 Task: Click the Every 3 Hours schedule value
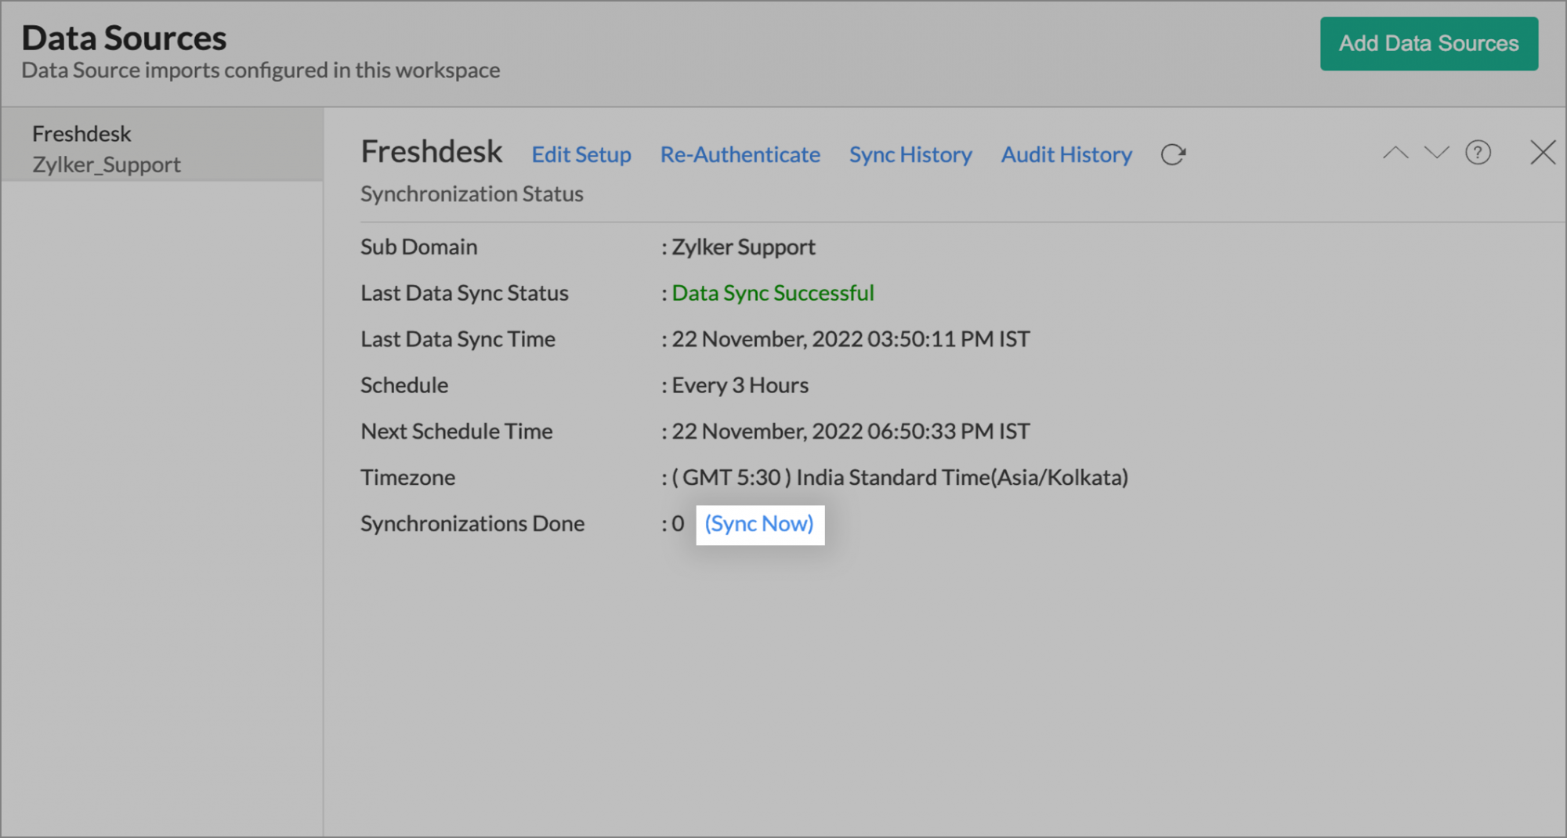click(x=740, y=385)
